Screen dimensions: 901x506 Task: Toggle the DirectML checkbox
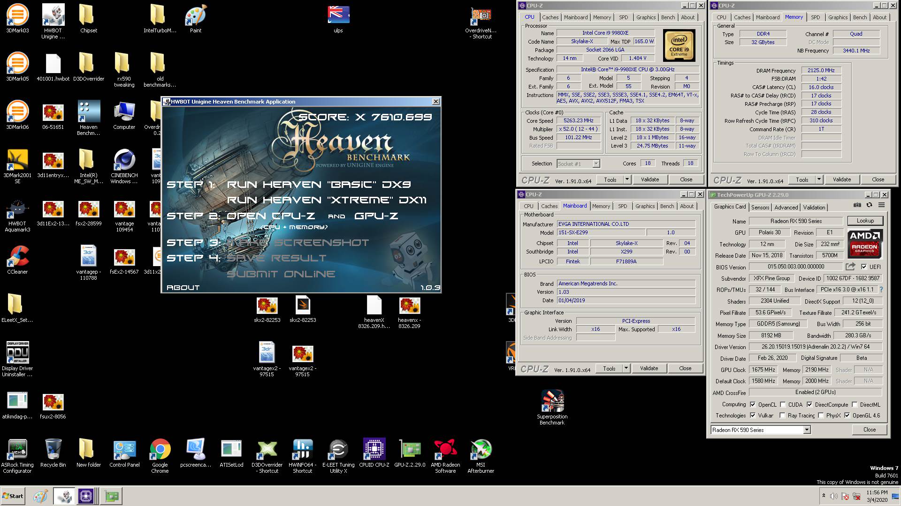pos(855,404)
